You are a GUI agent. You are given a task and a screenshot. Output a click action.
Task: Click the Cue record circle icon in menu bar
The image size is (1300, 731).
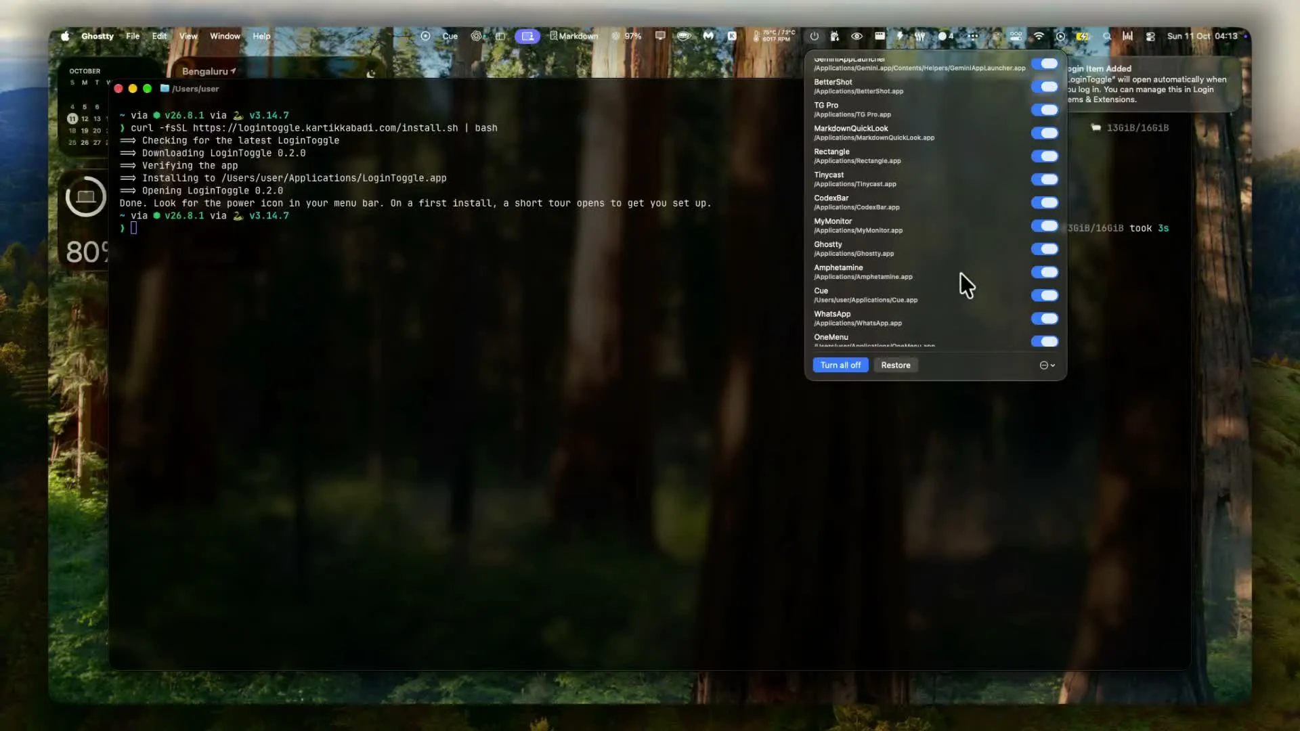click(425, 36)
